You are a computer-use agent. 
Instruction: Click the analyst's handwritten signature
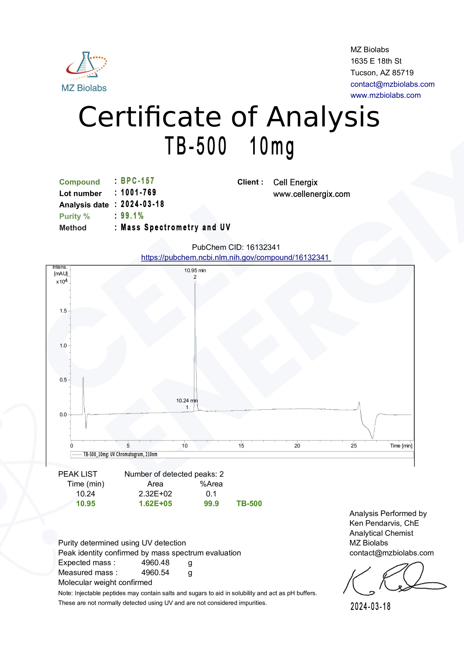point(395,578)
